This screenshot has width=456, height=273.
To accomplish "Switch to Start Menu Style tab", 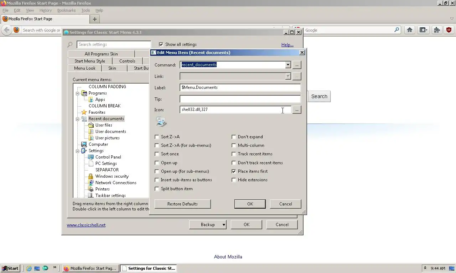I will [90, 61].
